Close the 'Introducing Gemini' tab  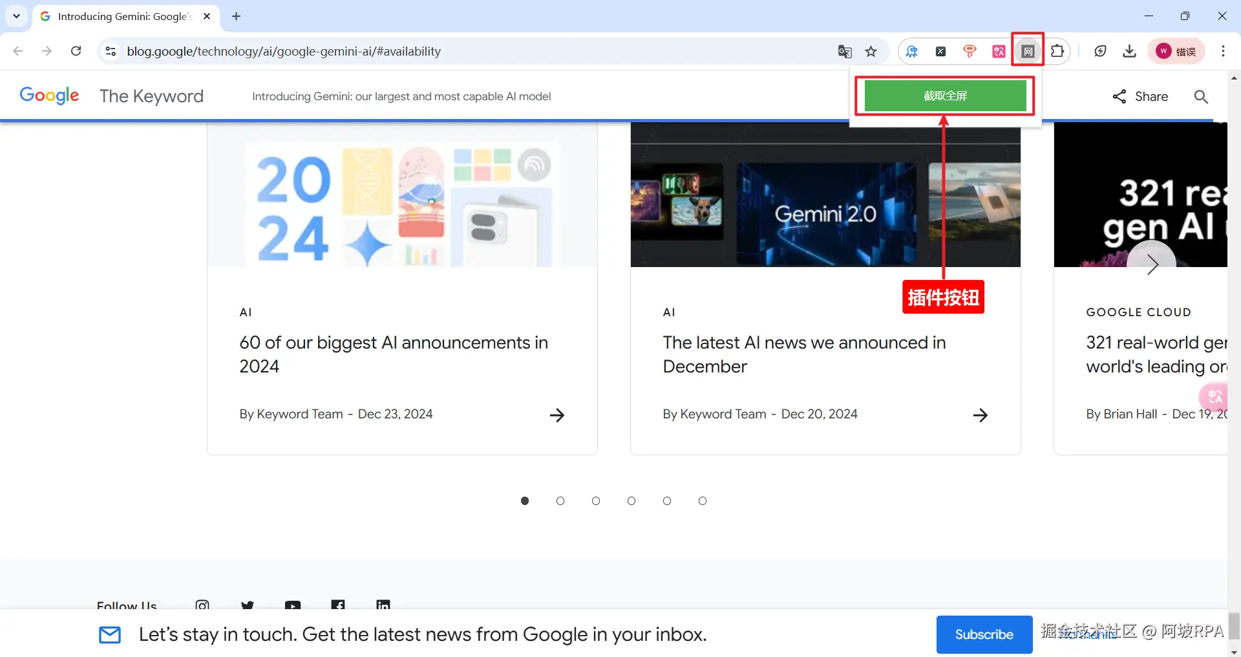coord(207,16)
